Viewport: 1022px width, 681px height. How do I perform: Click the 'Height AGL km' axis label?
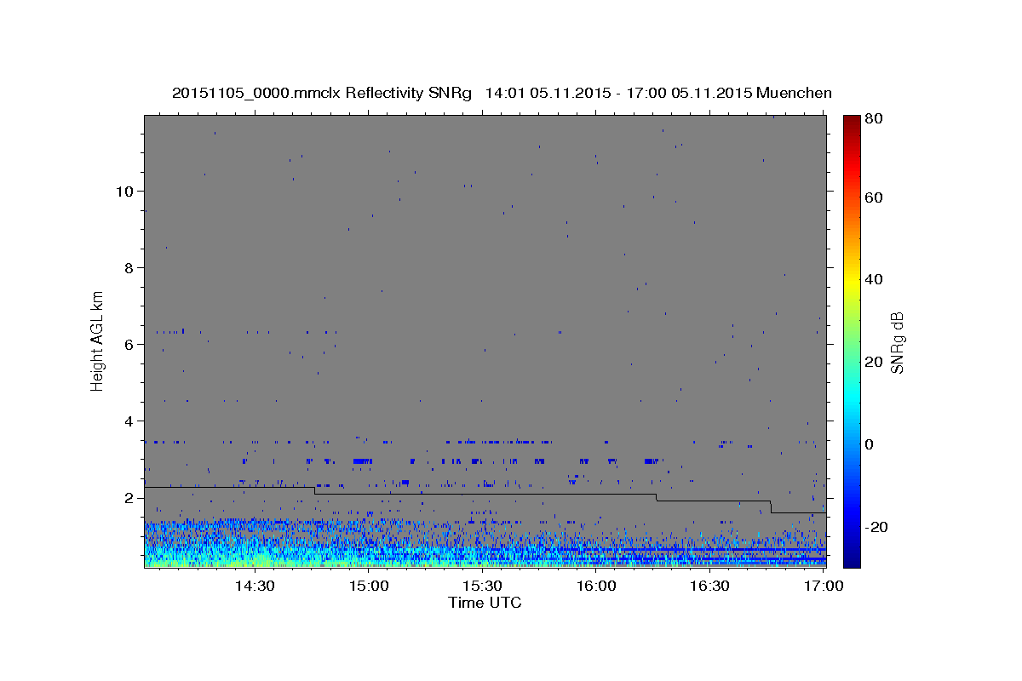(98, 340)
